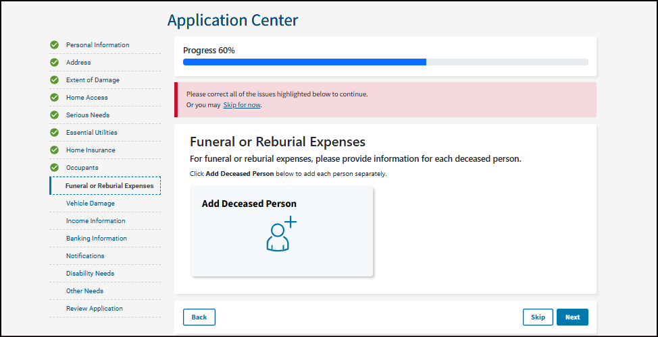This screenshot has height=337, width=658.
Task: Jump to Review Application step
Action: [x=94, y=309]
